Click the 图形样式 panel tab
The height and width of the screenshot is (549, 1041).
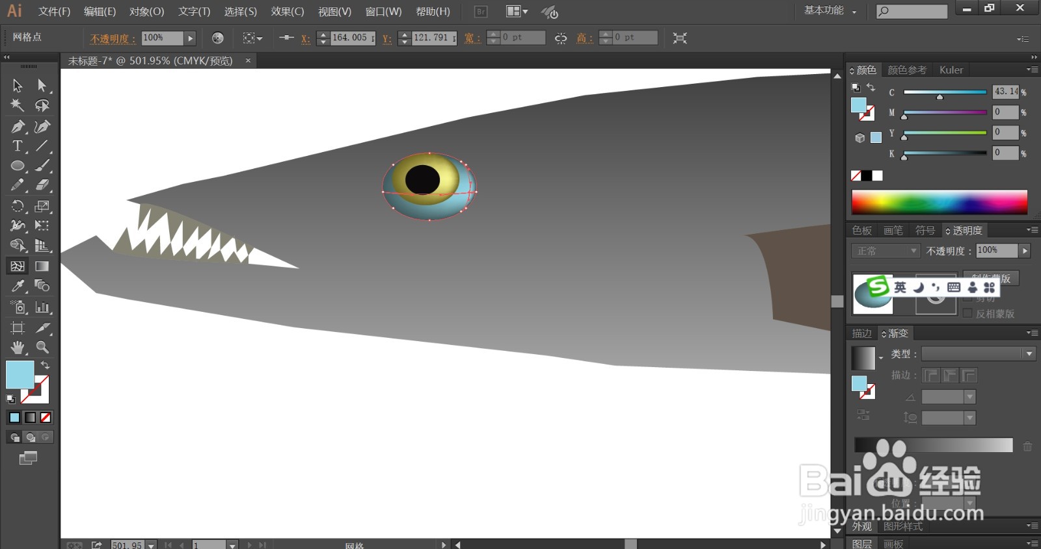pyautogui.click(x=902, y=526)
